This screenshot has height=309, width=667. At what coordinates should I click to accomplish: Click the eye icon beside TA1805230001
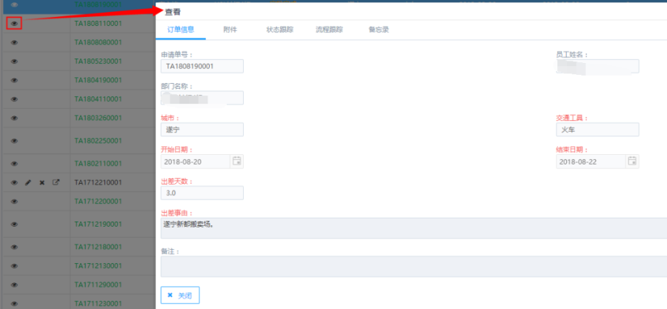tap(14, 61)
